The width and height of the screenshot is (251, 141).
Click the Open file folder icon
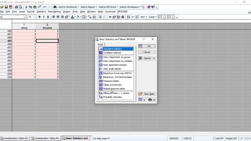tap(2, 7)
